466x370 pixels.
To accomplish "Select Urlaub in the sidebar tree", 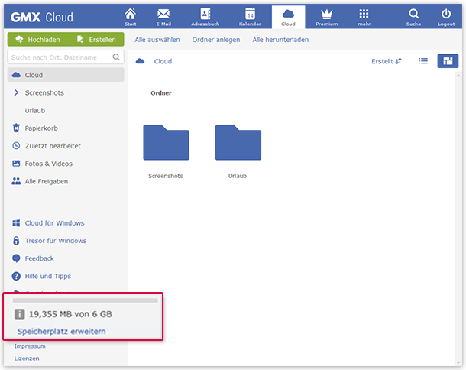I will coord(35,110).
